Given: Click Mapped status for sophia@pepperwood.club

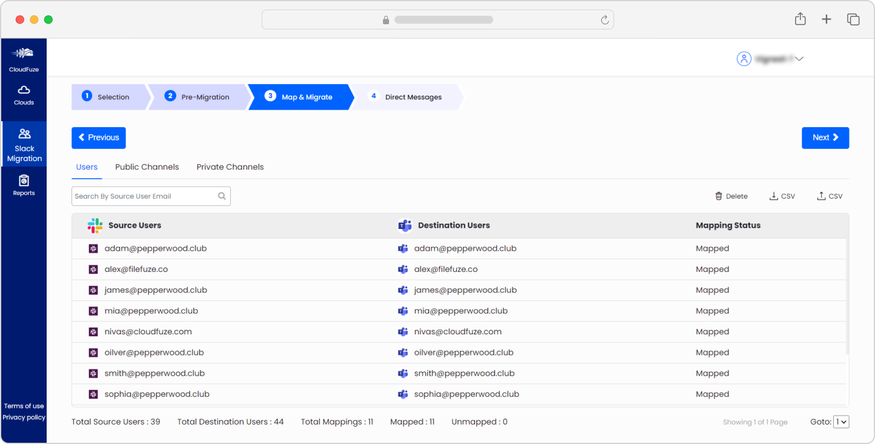Looking at the screenshot, I should tap(712, 394).
